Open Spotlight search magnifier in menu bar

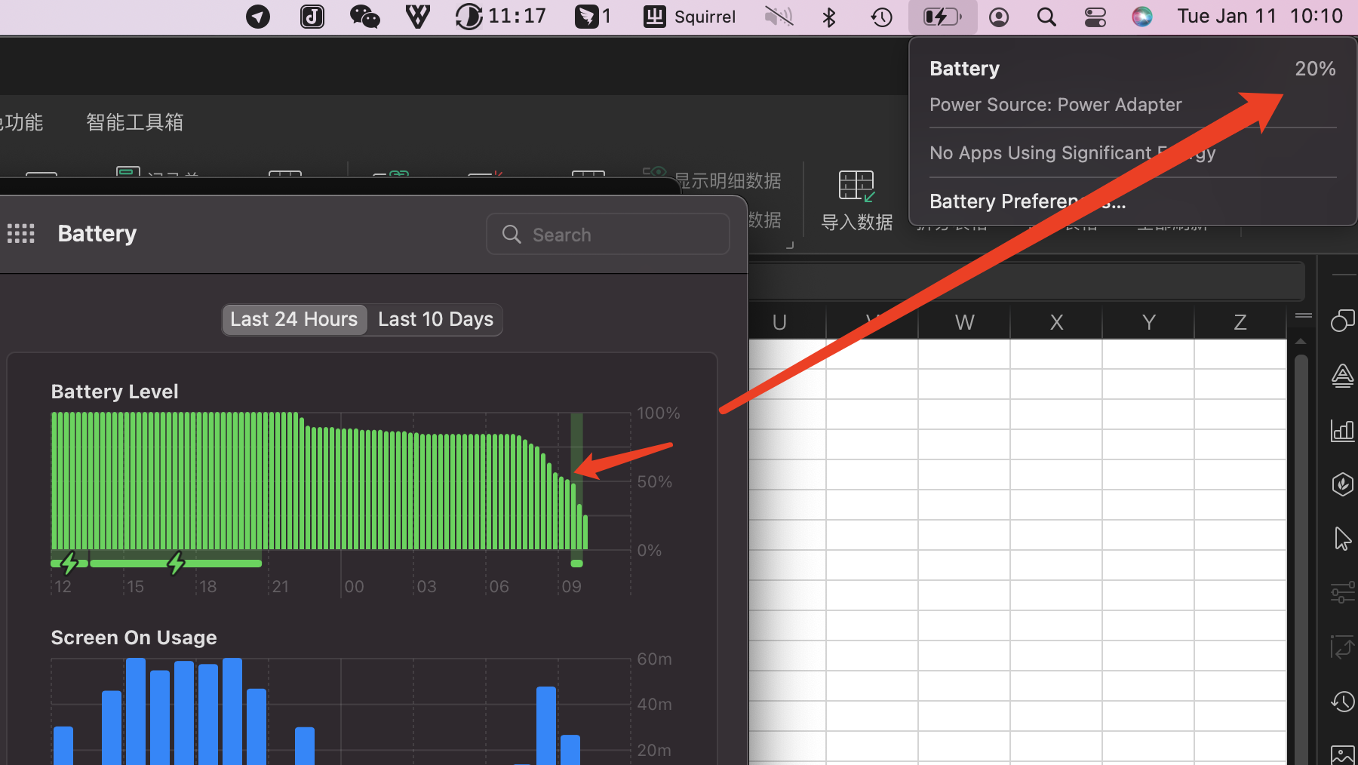pyautogui.click(x=1046, y=17)
